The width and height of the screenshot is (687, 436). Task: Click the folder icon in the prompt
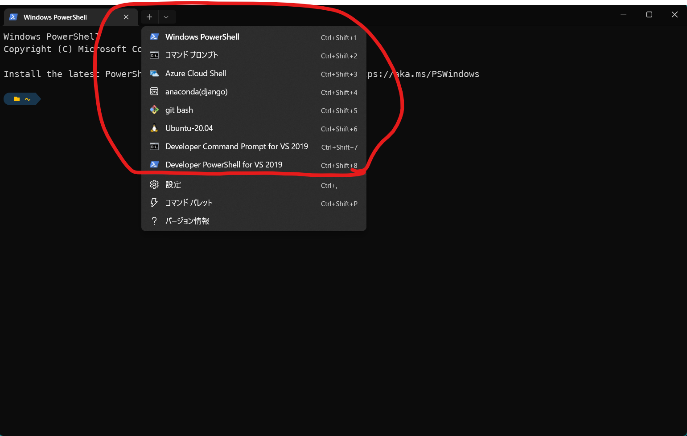[x=17, y=99]
